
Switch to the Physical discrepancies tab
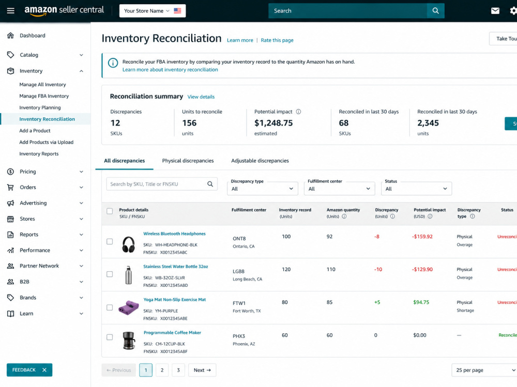point(188,161)
